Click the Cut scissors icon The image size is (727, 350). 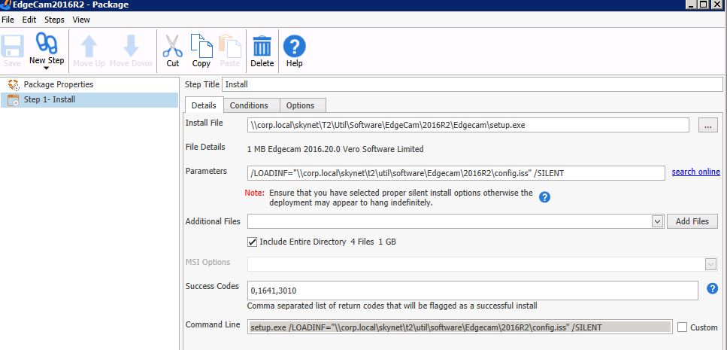(173, 45)
